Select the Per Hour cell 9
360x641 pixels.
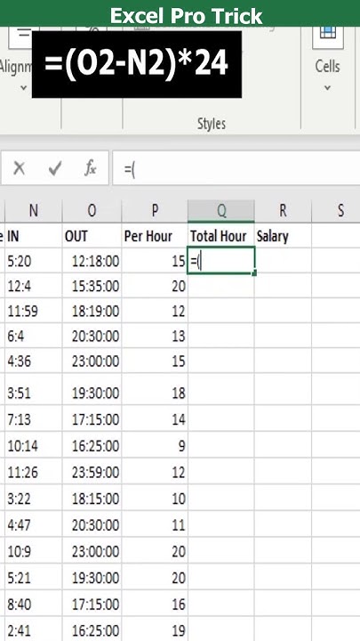tap(155, 446)
